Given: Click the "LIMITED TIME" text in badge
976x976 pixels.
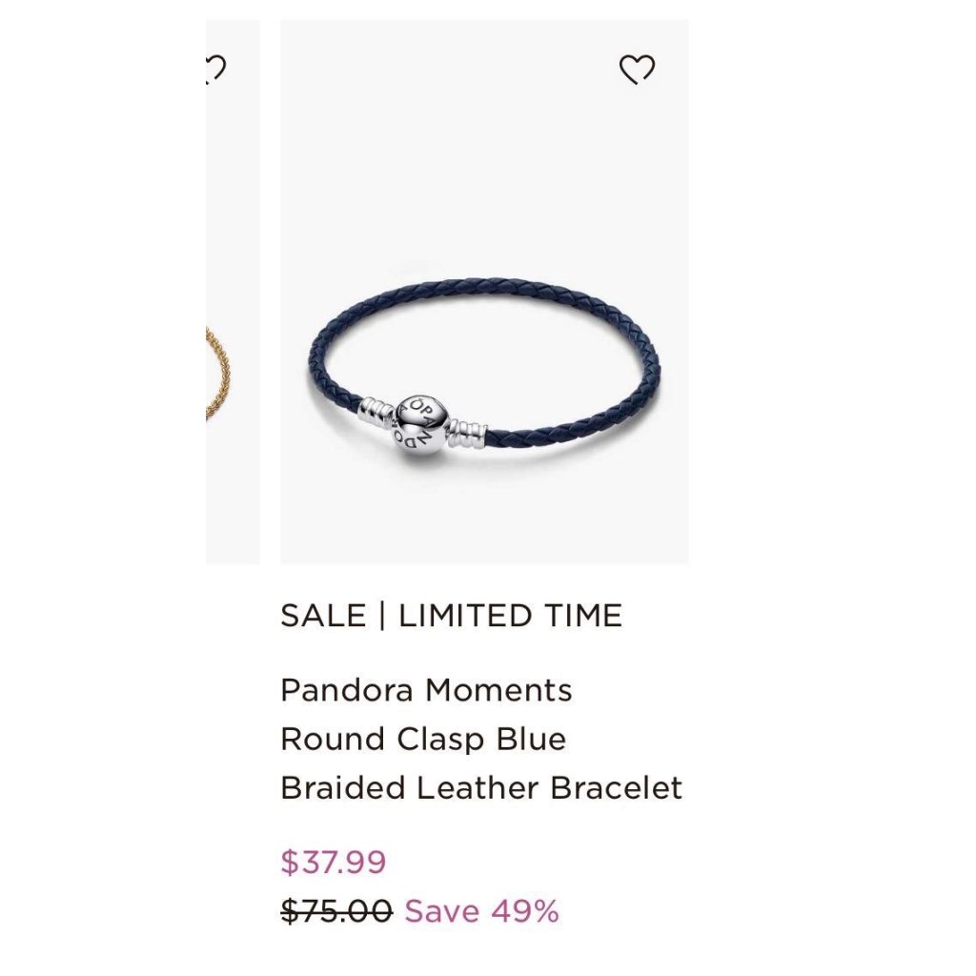Looking at the screenshot, I should click(x=511, y=616).
